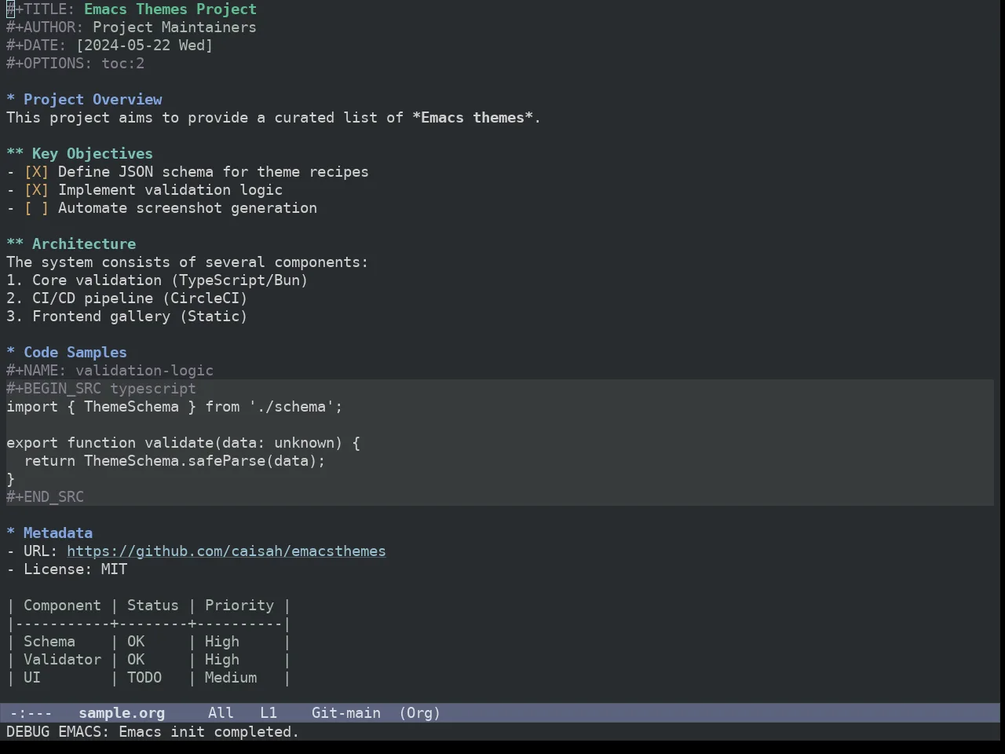This screenshot has height=754, width=1005.
Task: Place cursor on '#+TITLE:' keyword
Action: point(41,9)
